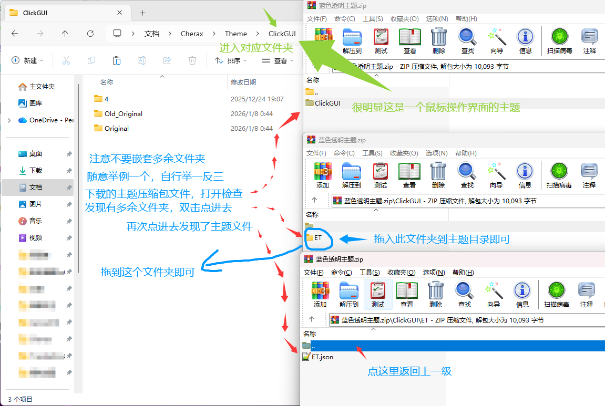Image resolution: width=605 pixels, height=406 pixels.
Task: Click the Cut icon in Explorer toolbar
Action: tap(66, 60)
